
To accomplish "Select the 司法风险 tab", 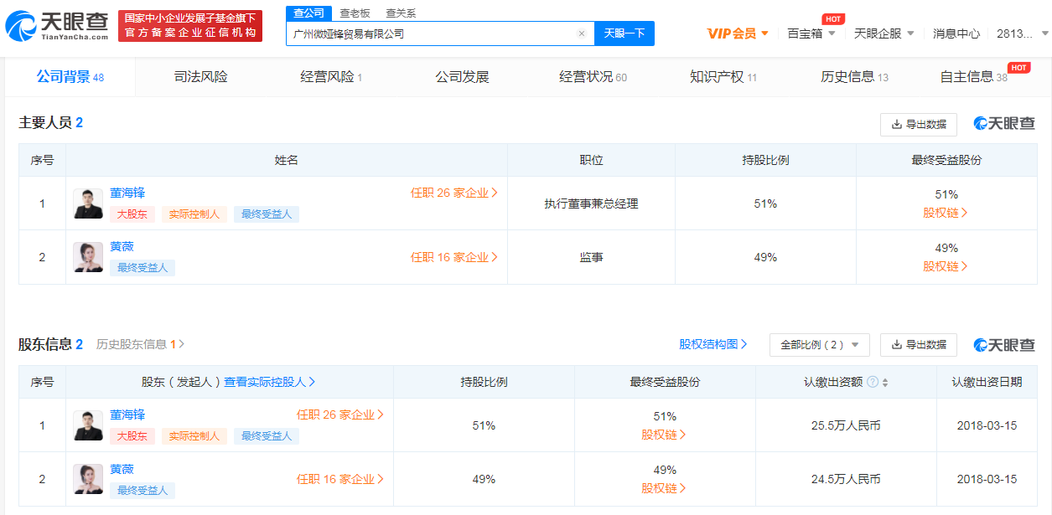I will click(x=200, y=77).
